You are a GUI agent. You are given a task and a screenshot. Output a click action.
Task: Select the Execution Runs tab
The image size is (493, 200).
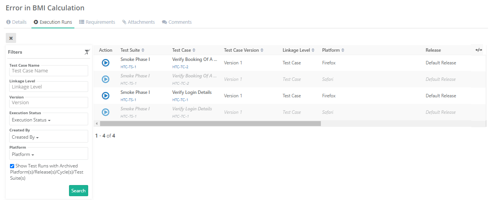pyautogui.click(x=53, y=22)
